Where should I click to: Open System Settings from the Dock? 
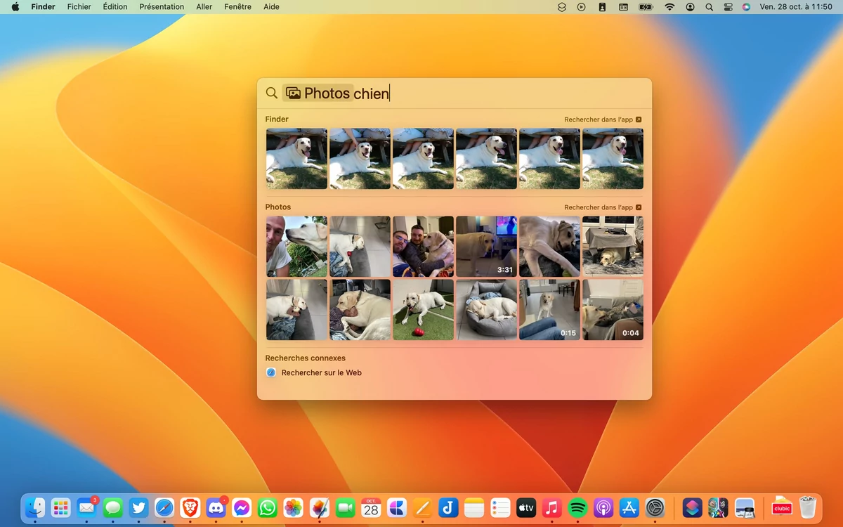pyautogui.click(x=655, y=507)
